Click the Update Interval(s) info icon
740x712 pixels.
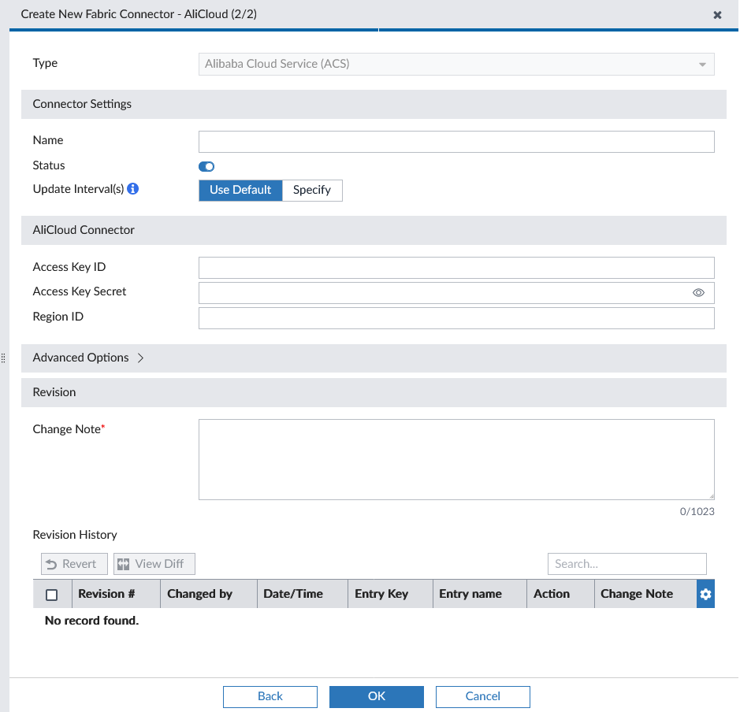coord(132,188)
